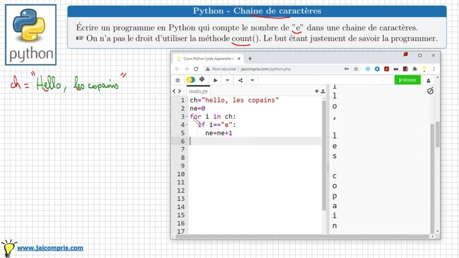The image size is (459, 258).
Task: Click the green Remix button
Action: (407, 80)
